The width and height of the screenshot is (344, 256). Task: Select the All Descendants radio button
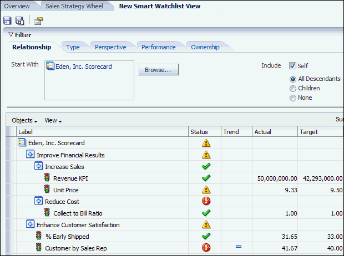tap(293, 79)
